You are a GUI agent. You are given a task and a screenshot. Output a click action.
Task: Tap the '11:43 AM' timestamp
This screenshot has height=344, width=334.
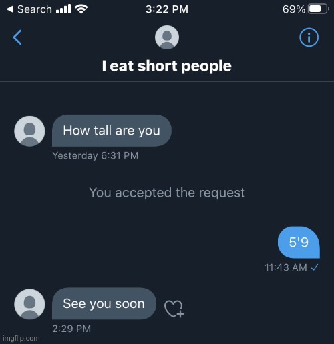[286, 267]
